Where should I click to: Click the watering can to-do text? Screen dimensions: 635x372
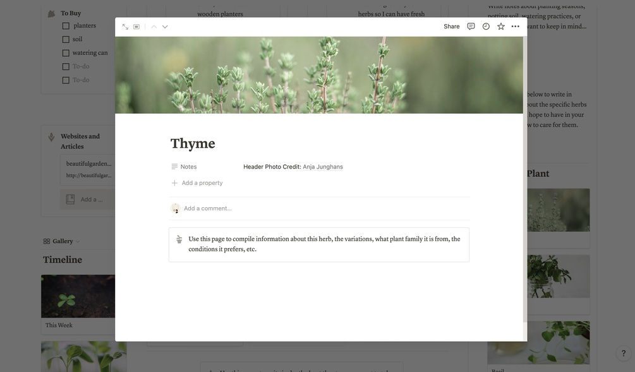point(90,53)
